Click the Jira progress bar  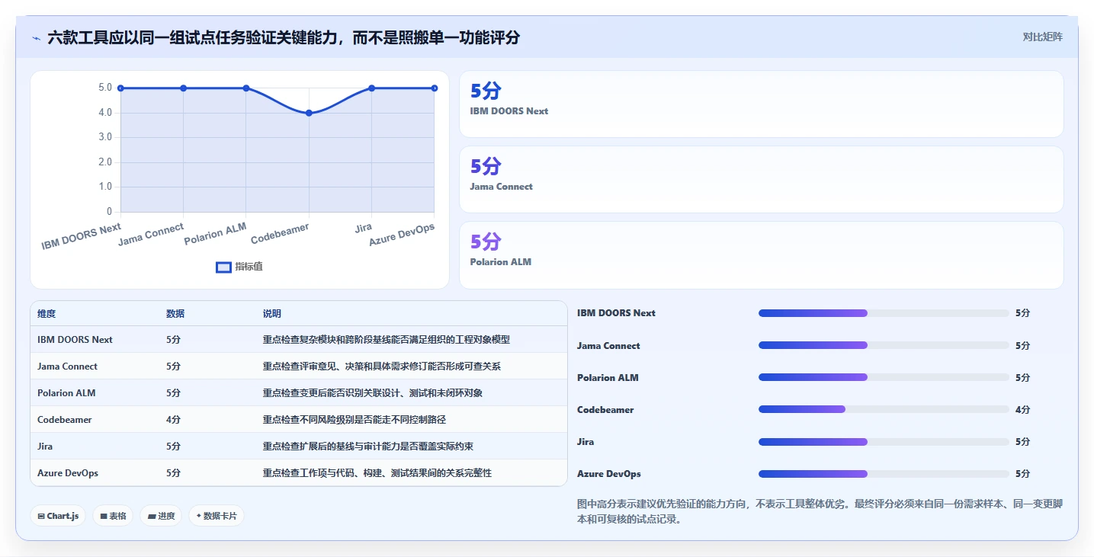[884, 442]
